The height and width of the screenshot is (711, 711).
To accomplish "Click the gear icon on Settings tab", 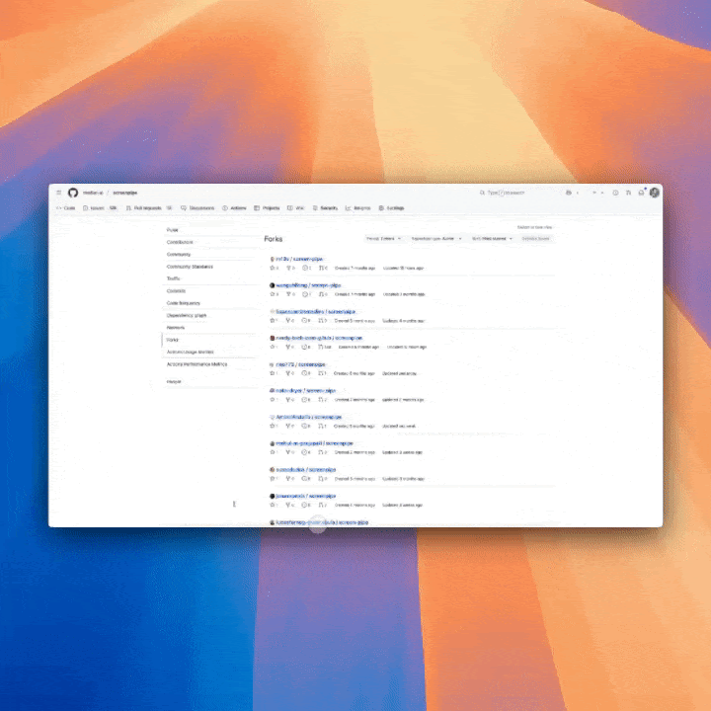I will 381,208.
